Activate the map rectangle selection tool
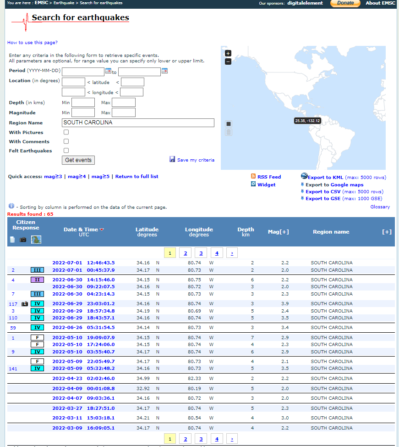Image resolution: width=399 pixels, height=447 pixels. [229, 124]
